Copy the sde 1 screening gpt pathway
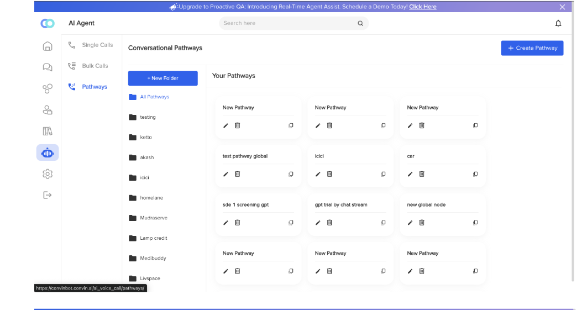Viewport: 587px width, 310px height. pyautogui.click(x=291, y=223)
